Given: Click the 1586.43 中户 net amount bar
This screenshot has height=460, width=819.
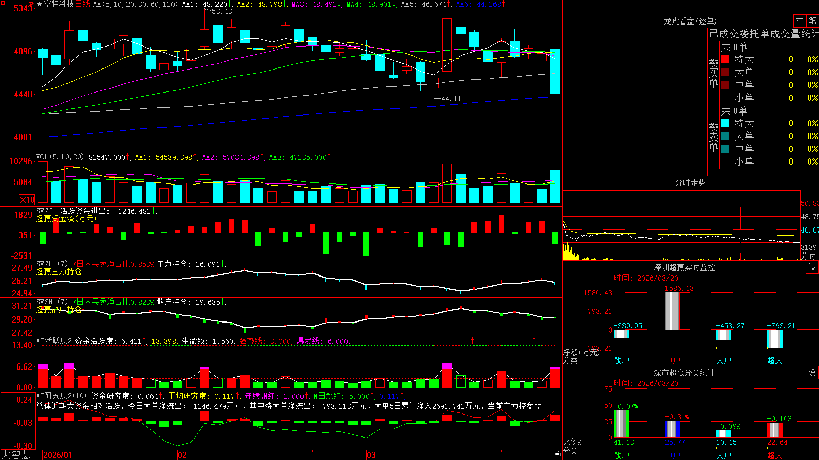Looking at the screenshot, I should 672,311.
